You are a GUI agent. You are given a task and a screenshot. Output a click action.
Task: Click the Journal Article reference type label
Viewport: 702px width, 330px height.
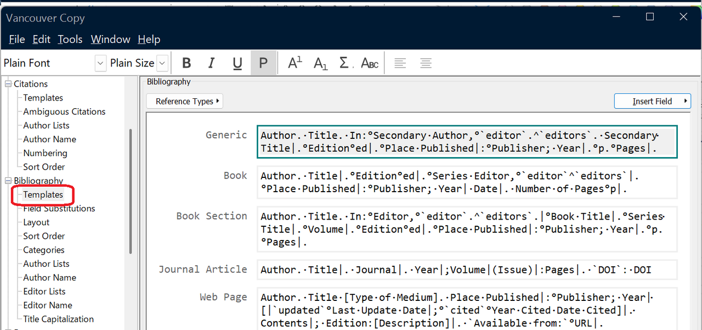[203, 270]
